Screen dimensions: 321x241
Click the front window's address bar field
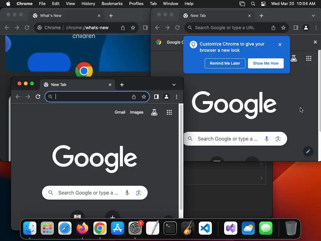click(97, 97)
